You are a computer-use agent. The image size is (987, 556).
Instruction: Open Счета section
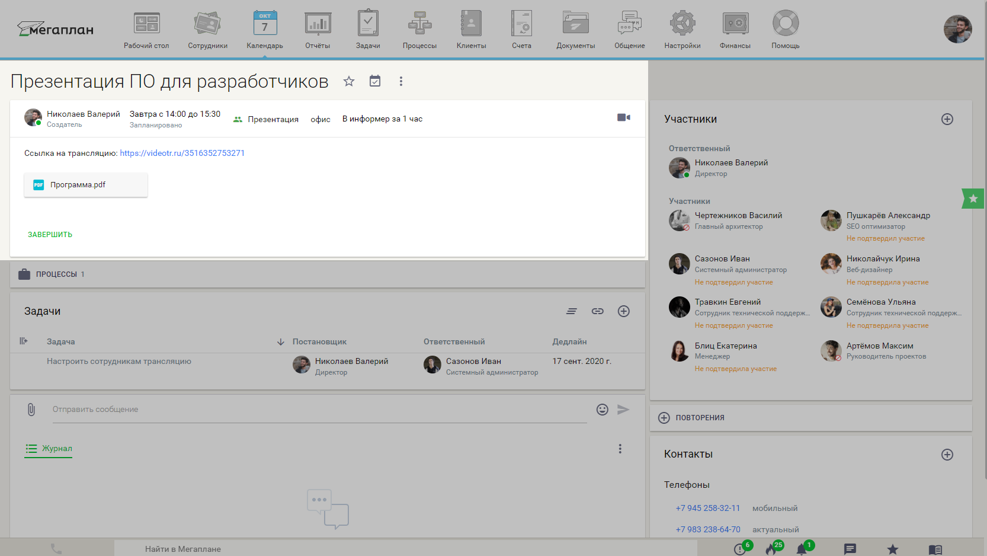tap(521, 30)
